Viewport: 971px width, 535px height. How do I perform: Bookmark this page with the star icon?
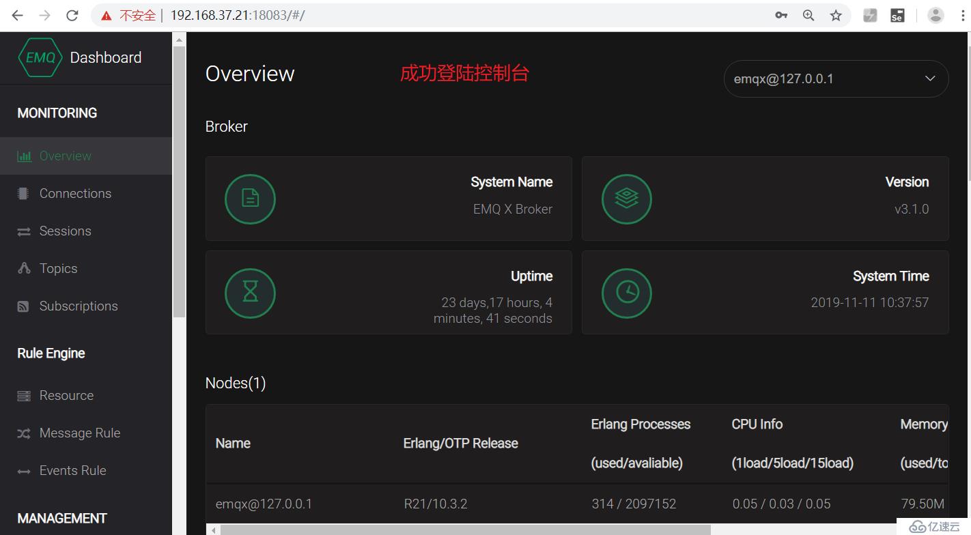(836, 15)
